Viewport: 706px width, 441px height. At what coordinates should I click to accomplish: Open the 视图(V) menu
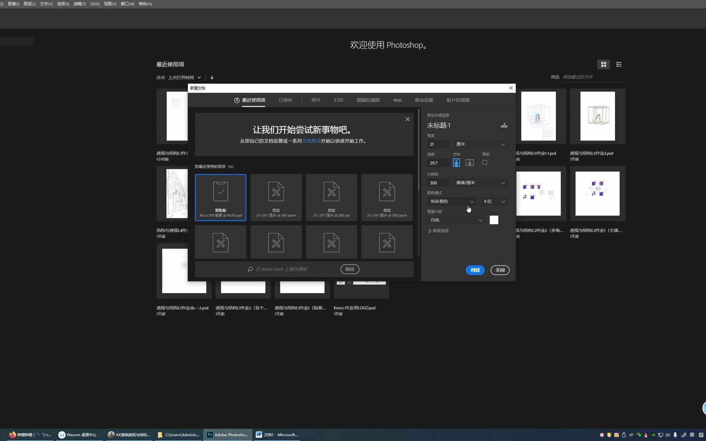pyautogui.click(x=110, y=4)
